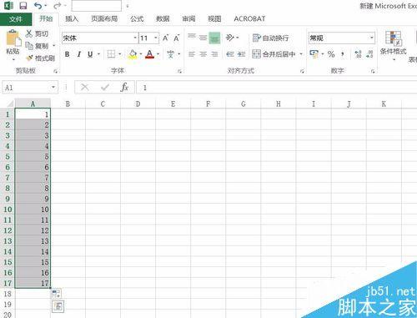
Task: Toggle bottom align (highlighted)
Action: pyautogui.click(x=214, y=38)
